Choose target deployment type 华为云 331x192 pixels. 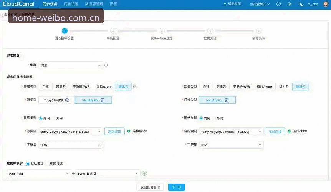284,86
